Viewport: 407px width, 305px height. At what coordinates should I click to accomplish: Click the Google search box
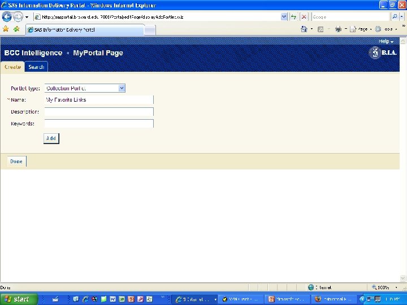(351, 17)
